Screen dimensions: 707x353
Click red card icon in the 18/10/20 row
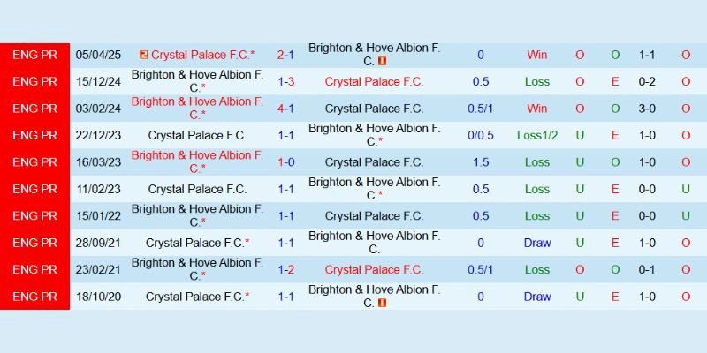tap(382, 304)
